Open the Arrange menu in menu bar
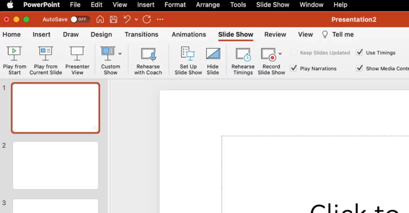Screen dimensions: 409x213 click(208, 5)
